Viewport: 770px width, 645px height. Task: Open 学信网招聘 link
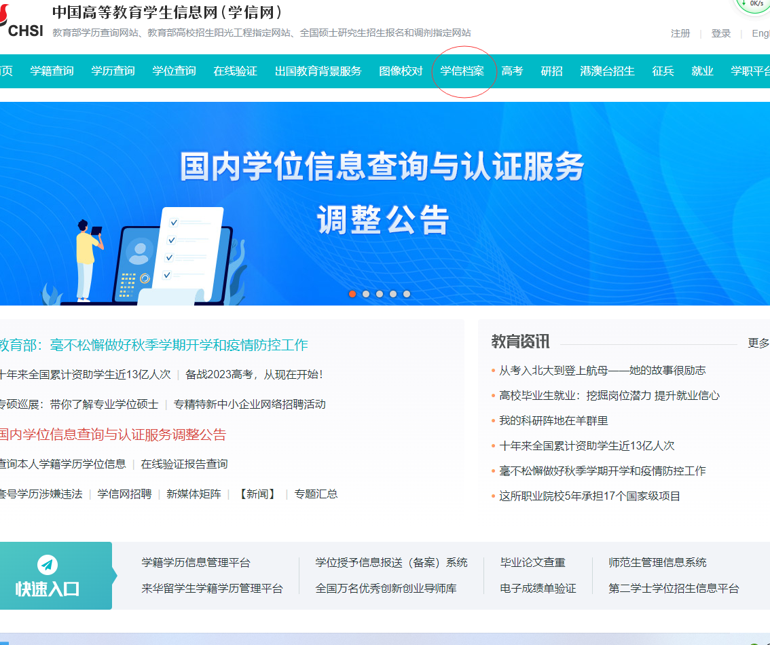point(124,494)
